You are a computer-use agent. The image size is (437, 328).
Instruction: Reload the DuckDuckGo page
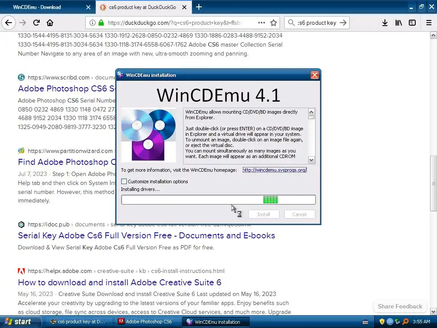(x=36, y=23)
